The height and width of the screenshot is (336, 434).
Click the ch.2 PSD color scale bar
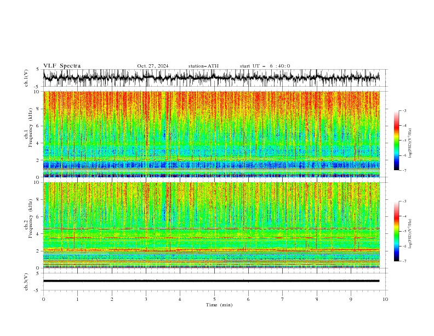396,231
